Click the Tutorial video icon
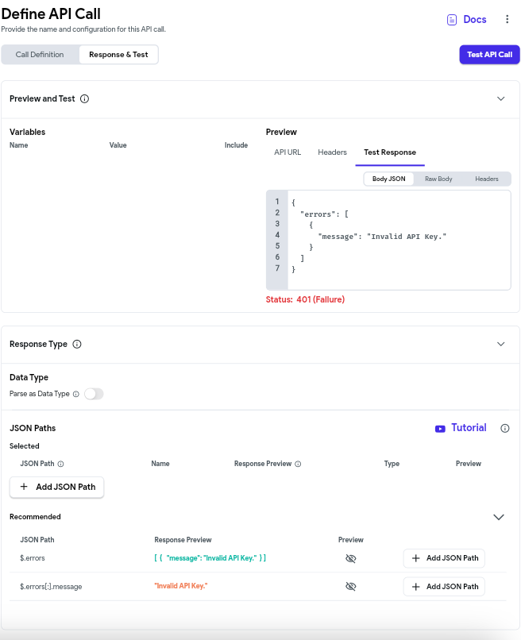The image size is (521, 640). [440, 429]
